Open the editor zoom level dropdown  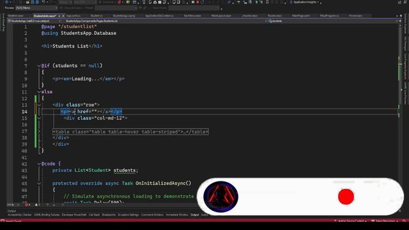13,205
